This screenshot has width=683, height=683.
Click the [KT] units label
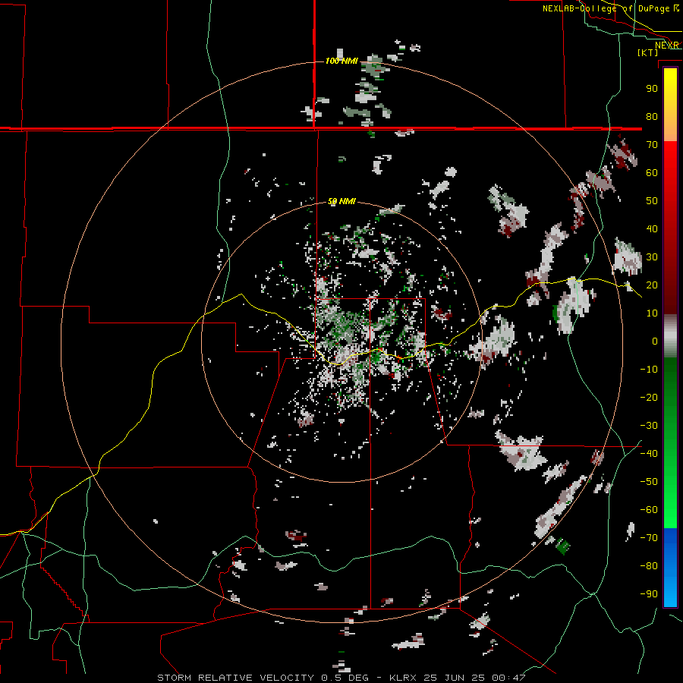point(648,52)
